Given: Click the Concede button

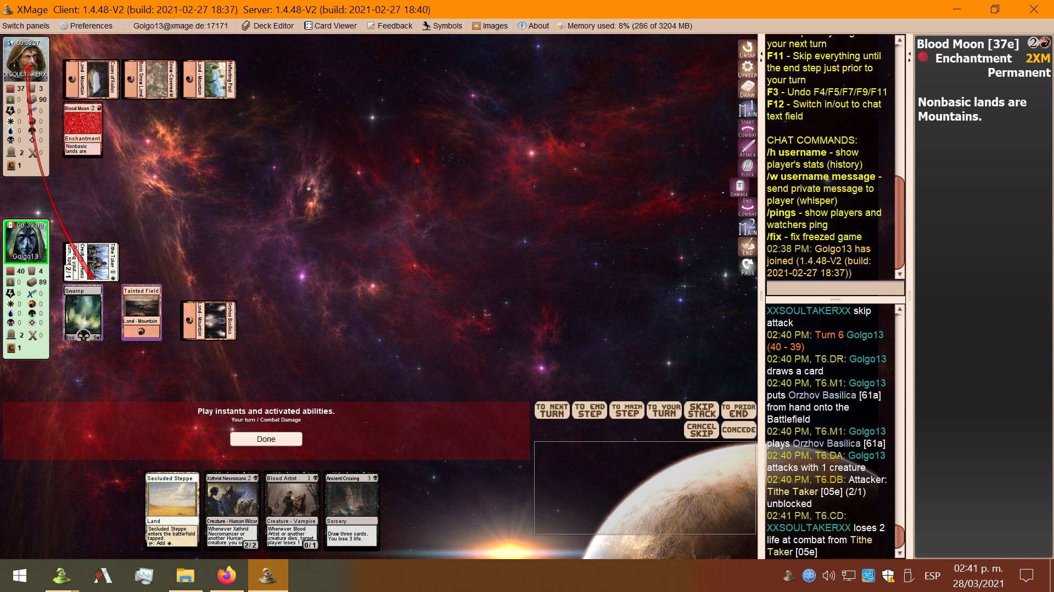Looking at the screenshot, I should point(739,430).
